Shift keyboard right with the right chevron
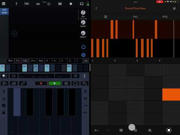180x135 pixels. [x=85, y=91]
